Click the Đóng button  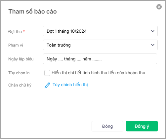[107, 126]
